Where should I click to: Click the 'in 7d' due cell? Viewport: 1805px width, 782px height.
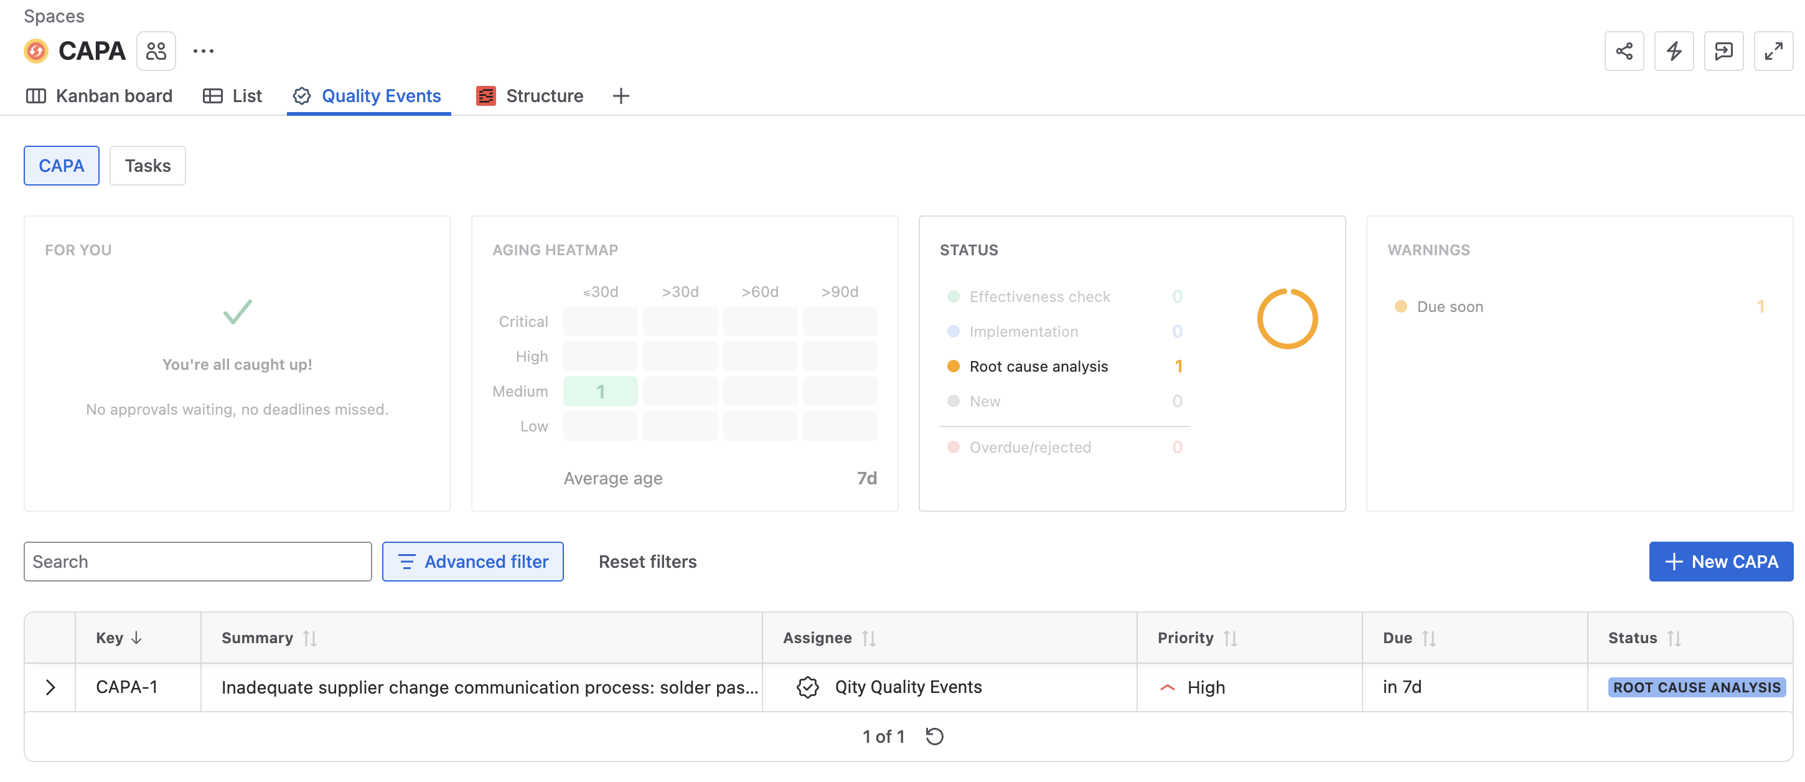[x=1402, y=687]
